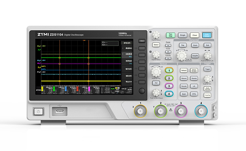Viewport: 246px width, 151px height.
Task: Expand the CH1 source selection menu entry
Action: tap(127, 62)
